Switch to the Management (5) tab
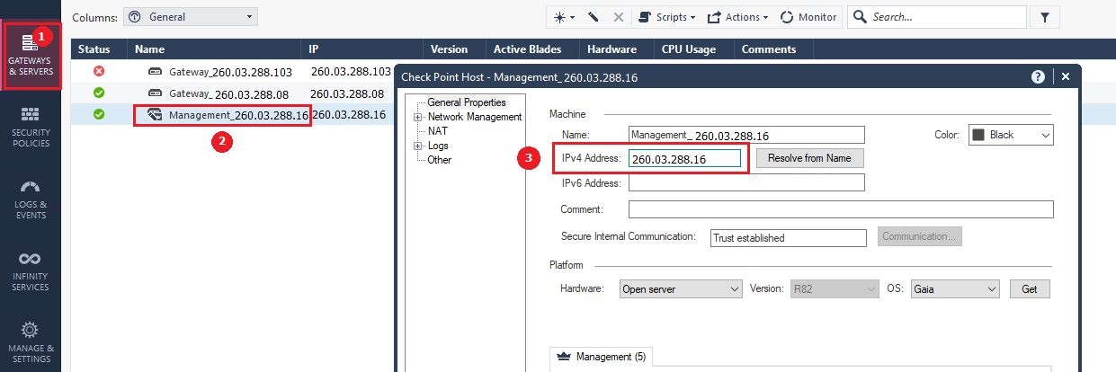The width and height of the screenshot is (1116, 372). click(x=602, y=357)
